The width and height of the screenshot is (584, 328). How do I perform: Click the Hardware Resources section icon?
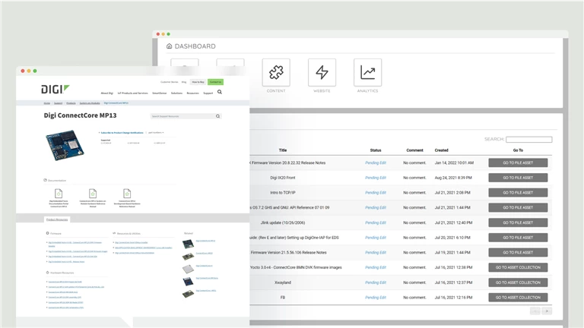47,273
